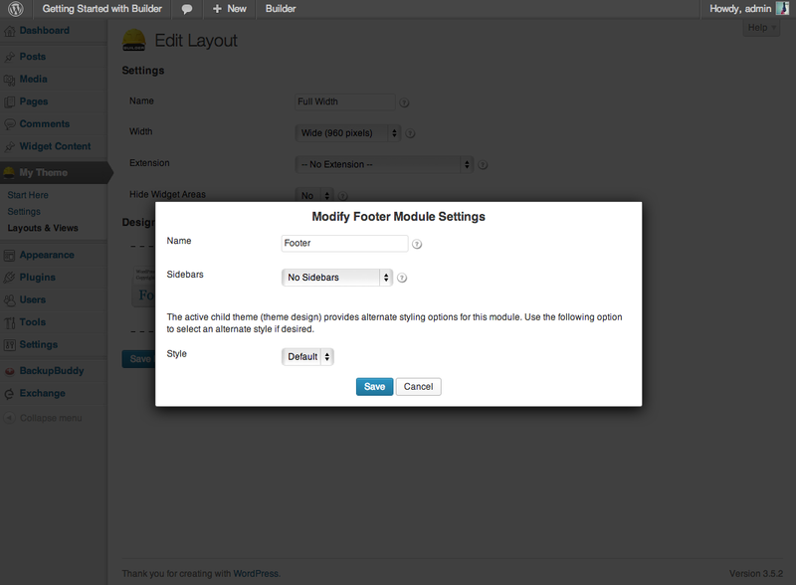Open Layouts & Views submenu item
This screenshot has height=585, width=796.
point(43,228)
